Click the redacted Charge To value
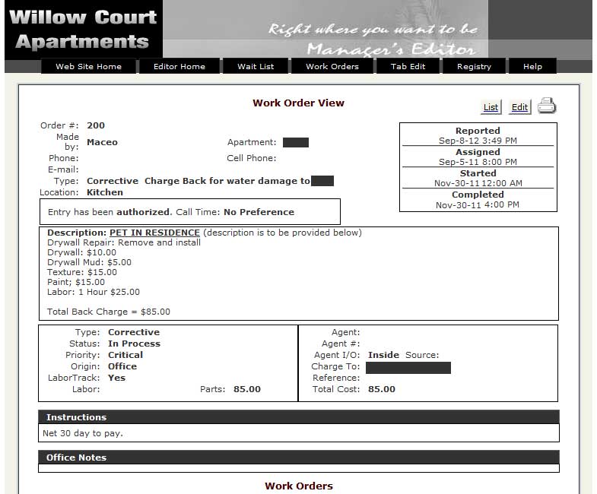This screenshot has width=597, height=494. pyautogui.click(x=408, y=367)
